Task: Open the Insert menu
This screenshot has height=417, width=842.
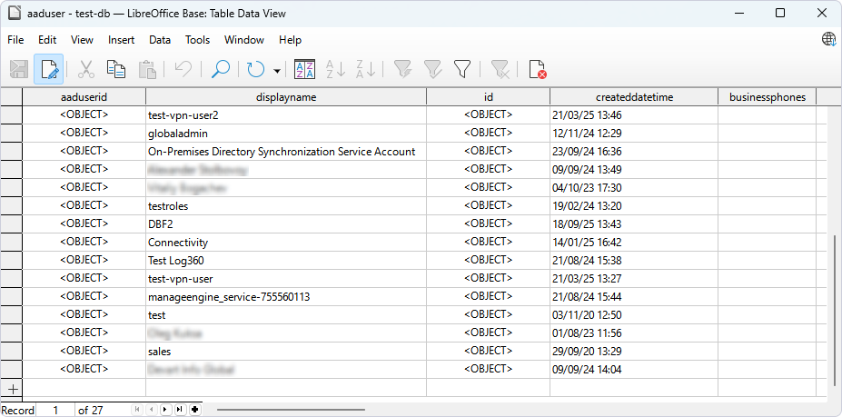Action: click(122, 40)
